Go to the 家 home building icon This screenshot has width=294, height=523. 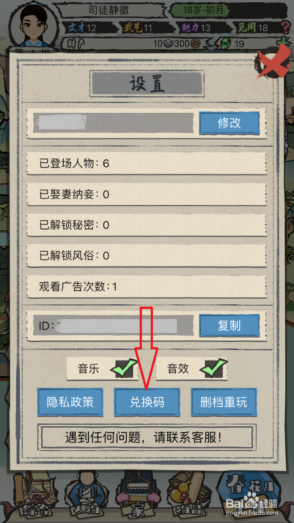(137, 495)
